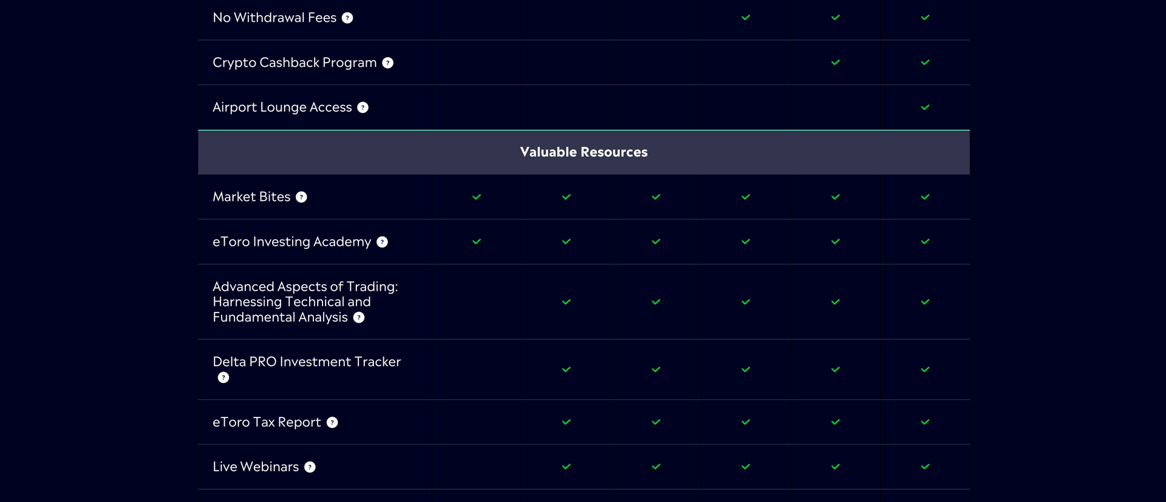The image size is (1166, 502).
Task: Click the Valuable Resources section header
Action: click(x=584, y=152)
